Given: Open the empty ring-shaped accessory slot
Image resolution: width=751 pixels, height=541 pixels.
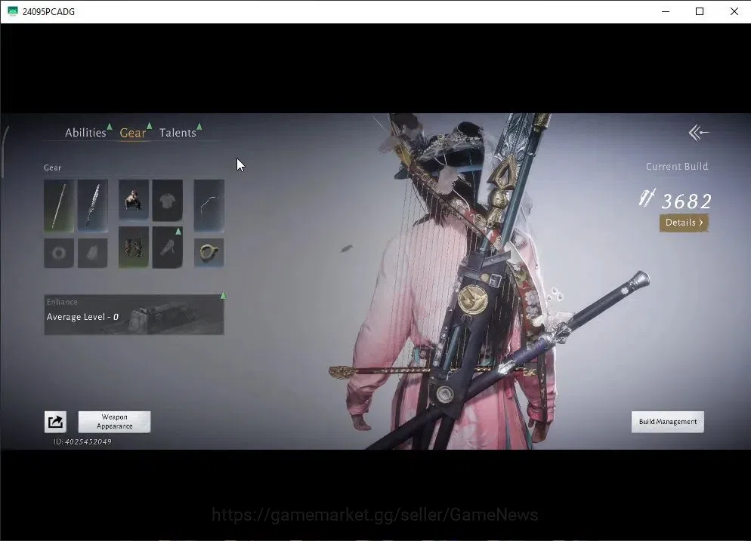Looking at the screenshot, I should pos(59,253).
